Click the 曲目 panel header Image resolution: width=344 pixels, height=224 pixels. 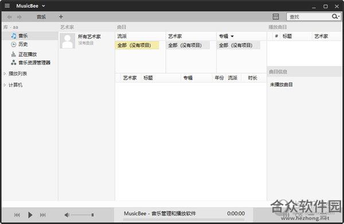[x=122, y=27]
